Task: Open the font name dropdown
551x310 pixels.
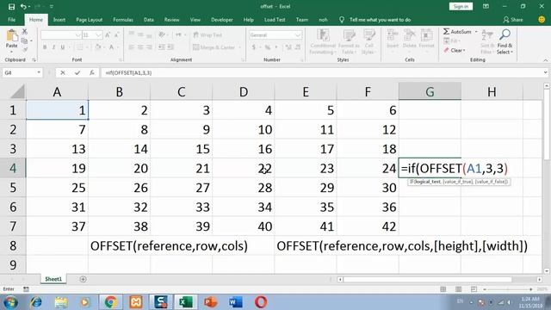Action: [x=78, y=35]
